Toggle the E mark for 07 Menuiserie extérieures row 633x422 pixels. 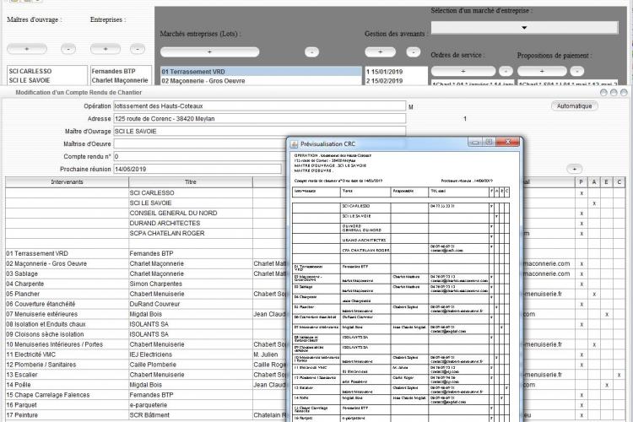tap(606, 314)
